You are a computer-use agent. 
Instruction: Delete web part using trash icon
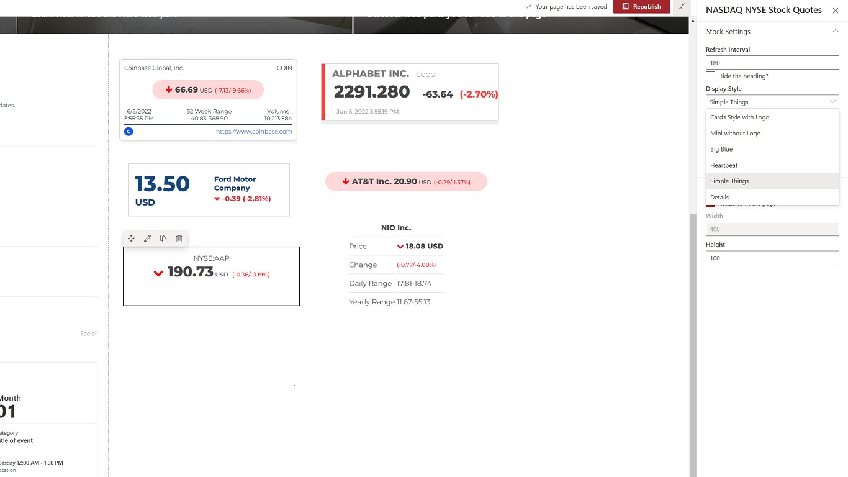coord(179,238)
